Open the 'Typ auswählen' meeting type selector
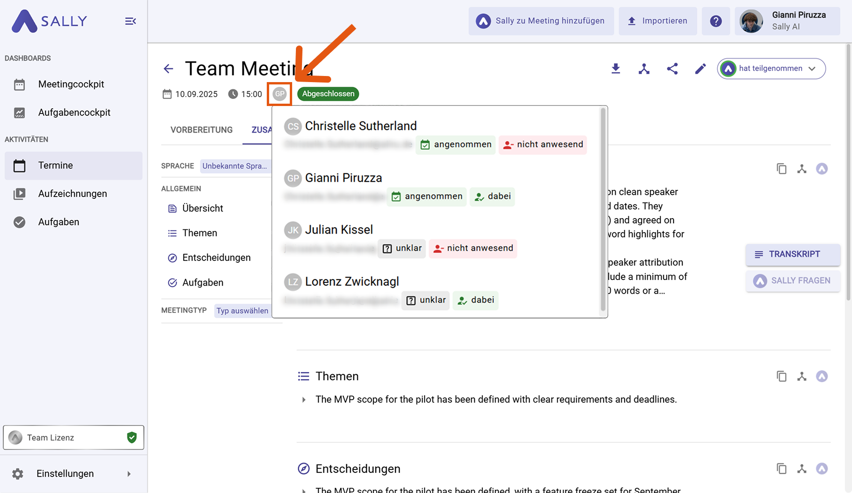 tap(242, 311)
